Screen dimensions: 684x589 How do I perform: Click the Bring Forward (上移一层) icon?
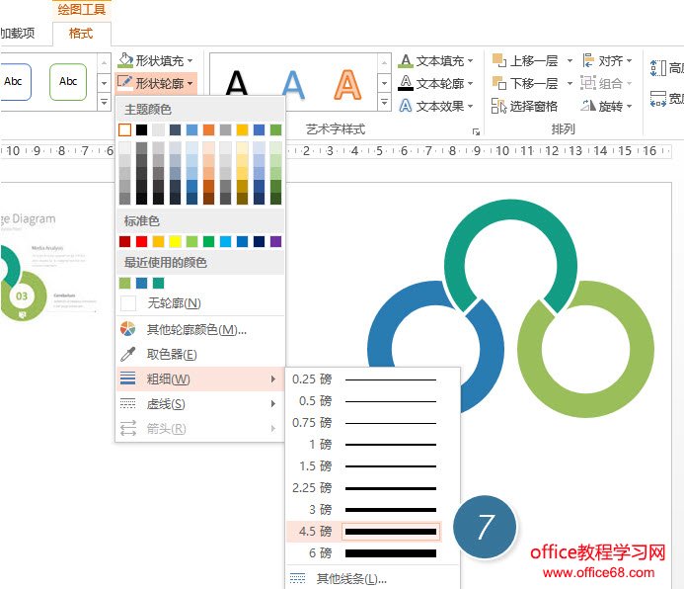pyautogui.click(x=499, y=60)
